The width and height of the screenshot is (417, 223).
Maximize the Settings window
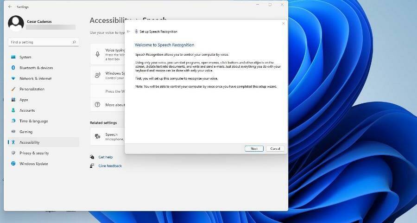270,5
